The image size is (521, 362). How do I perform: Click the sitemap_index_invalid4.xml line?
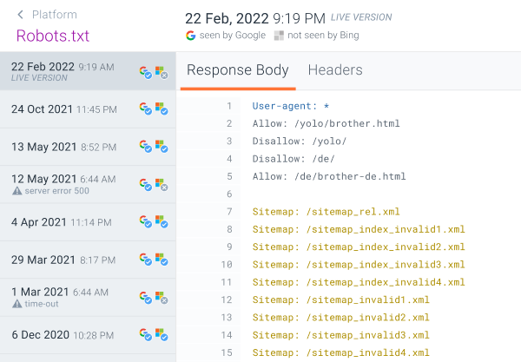pos(359,282)
